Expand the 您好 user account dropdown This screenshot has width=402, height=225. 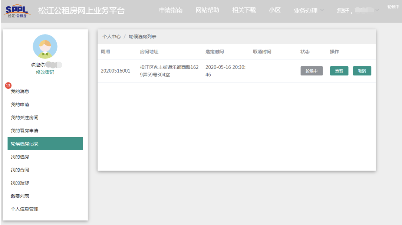(357, 11)
